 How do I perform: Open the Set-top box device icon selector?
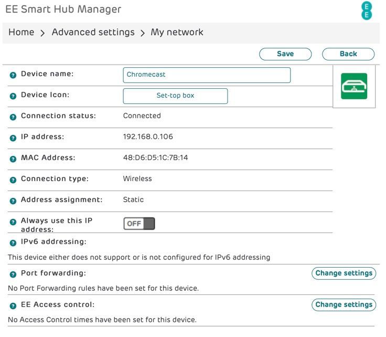click(x=175, y=96)
